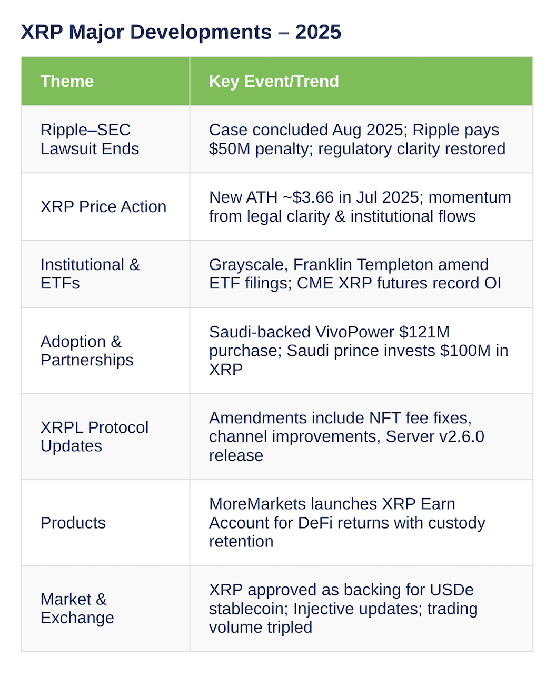Select the Institutional & ETFs cell
556x677 pixels.
coord(105,274)
